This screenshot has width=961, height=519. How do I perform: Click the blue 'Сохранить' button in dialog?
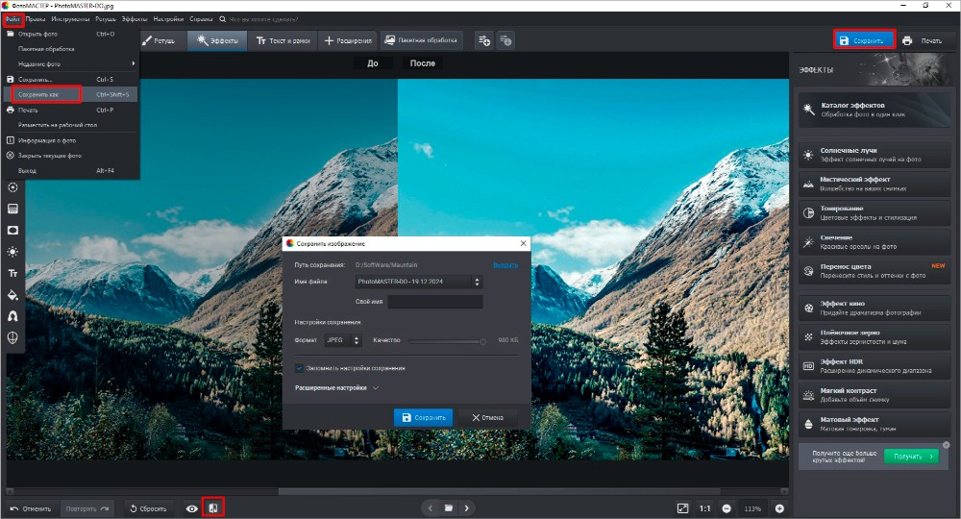tap(423, 417)
